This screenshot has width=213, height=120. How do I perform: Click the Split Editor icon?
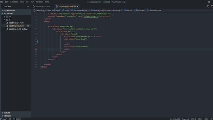[x=212, y=6]
